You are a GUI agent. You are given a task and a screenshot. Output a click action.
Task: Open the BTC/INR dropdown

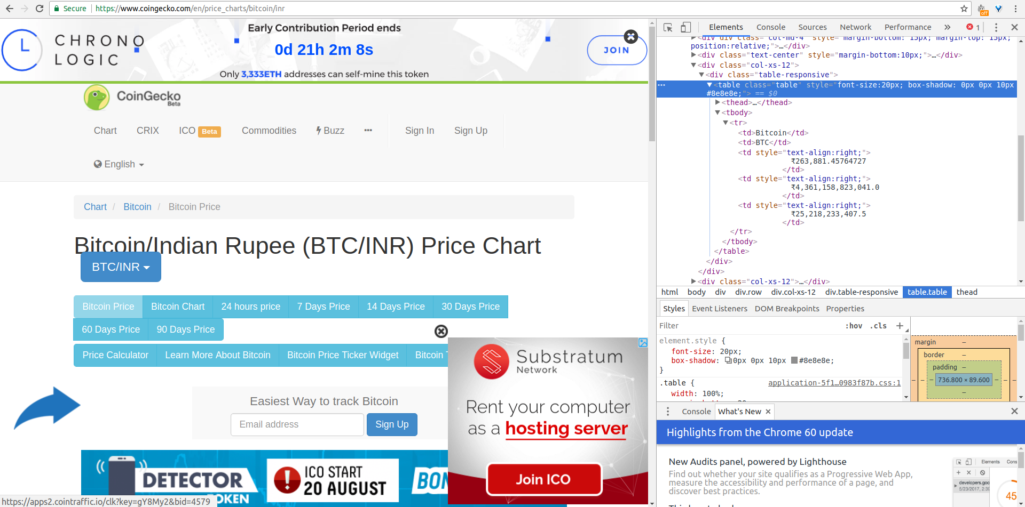pyautogui.click(x=121, y=267)
